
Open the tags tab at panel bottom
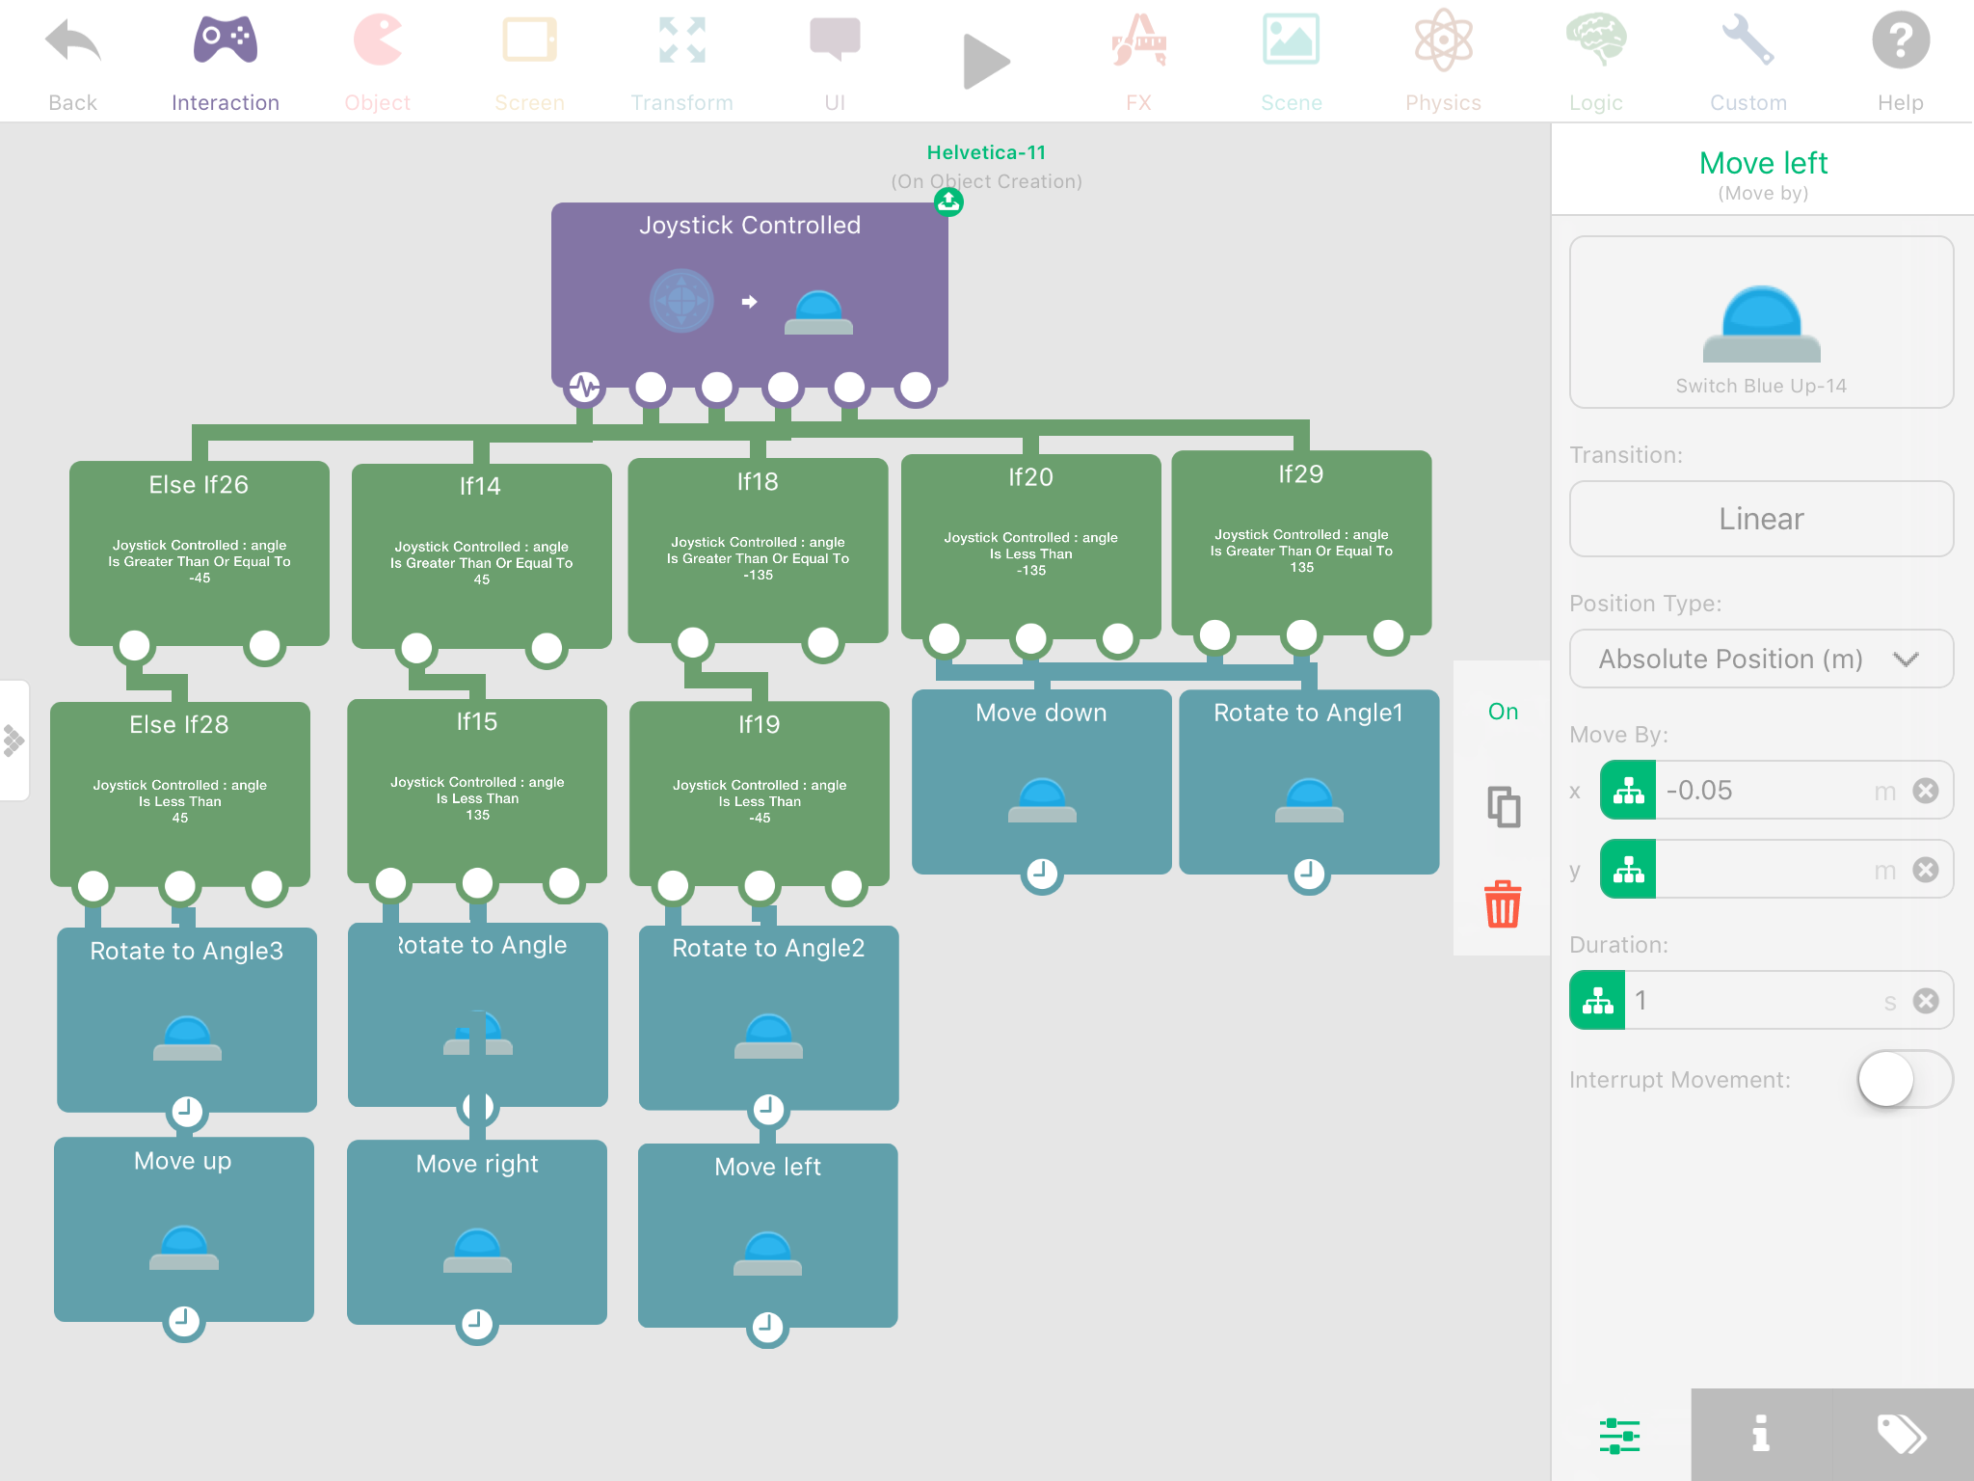click(1902, 1434)
